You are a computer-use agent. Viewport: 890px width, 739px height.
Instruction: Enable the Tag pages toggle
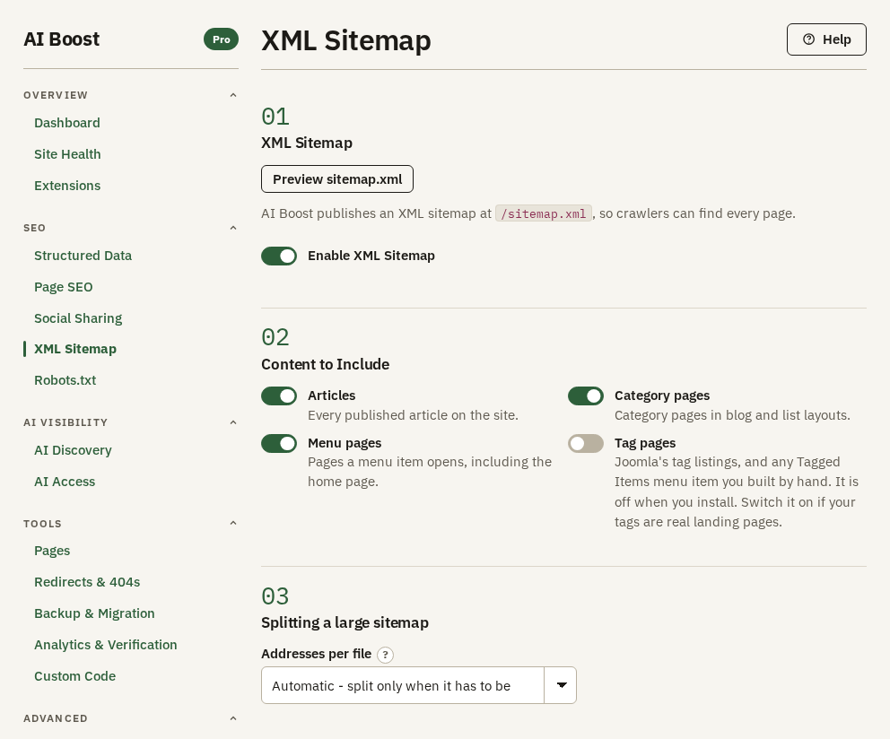pyautogui.click(x=585, y=443)
